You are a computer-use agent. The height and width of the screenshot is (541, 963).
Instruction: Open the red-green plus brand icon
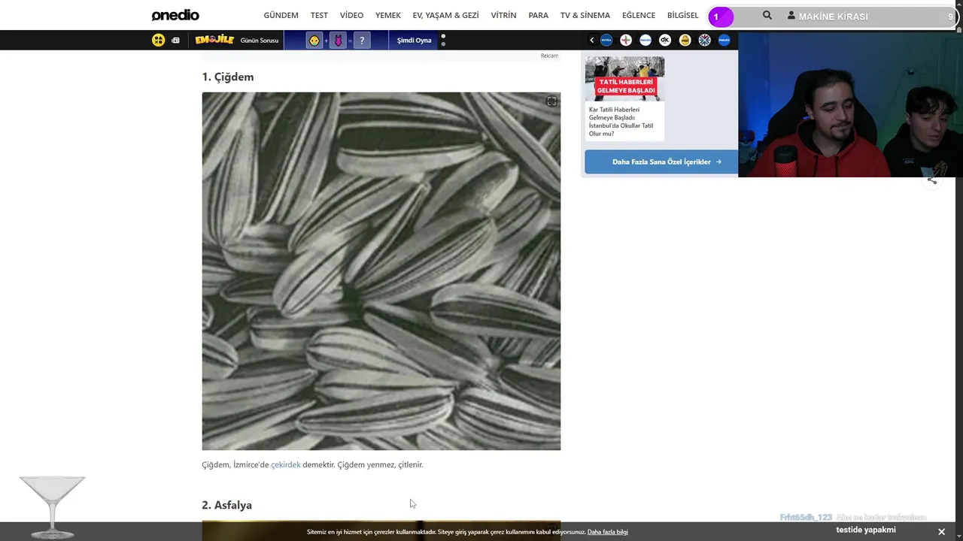626,40
